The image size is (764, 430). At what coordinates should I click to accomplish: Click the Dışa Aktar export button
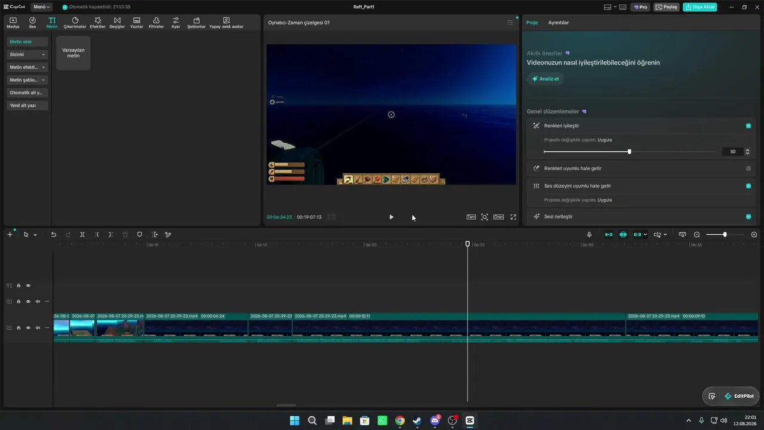coord(700,7)
